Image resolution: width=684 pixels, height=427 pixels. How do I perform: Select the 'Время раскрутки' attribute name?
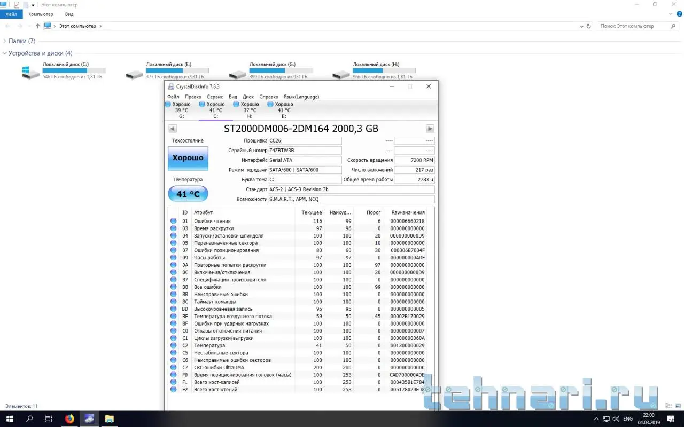214,228
